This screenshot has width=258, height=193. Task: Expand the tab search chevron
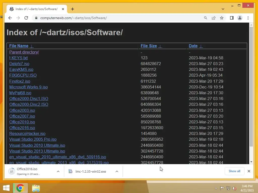[223, 9]
